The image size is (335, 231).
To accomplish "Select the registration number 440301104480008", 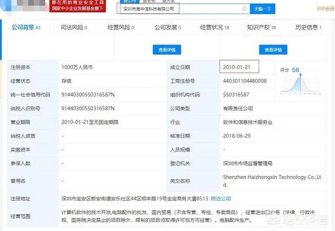I will (245, 81).
